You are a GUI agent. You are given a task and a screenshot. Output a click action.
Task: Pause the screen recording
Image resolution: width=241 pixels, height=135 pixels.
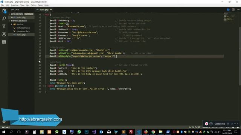211,124
